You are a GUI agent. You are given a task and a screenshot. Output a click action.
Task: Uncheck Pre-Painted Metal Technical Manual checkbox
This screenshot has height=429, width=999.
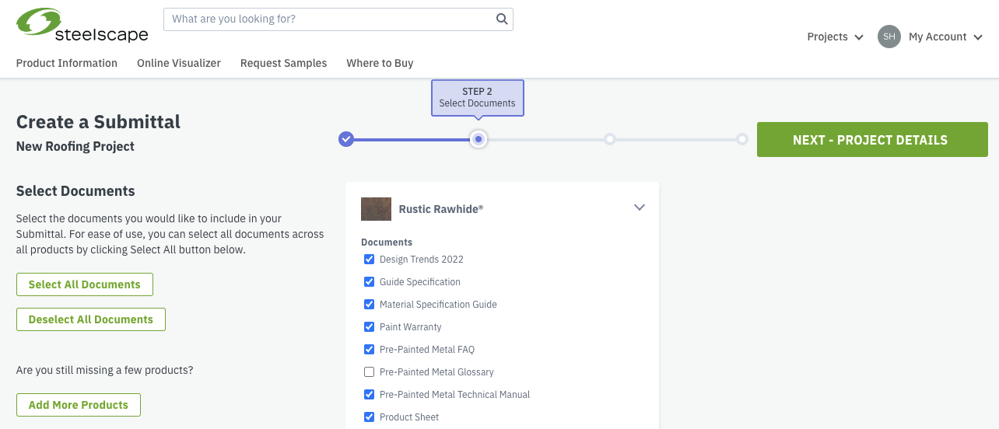369,394
